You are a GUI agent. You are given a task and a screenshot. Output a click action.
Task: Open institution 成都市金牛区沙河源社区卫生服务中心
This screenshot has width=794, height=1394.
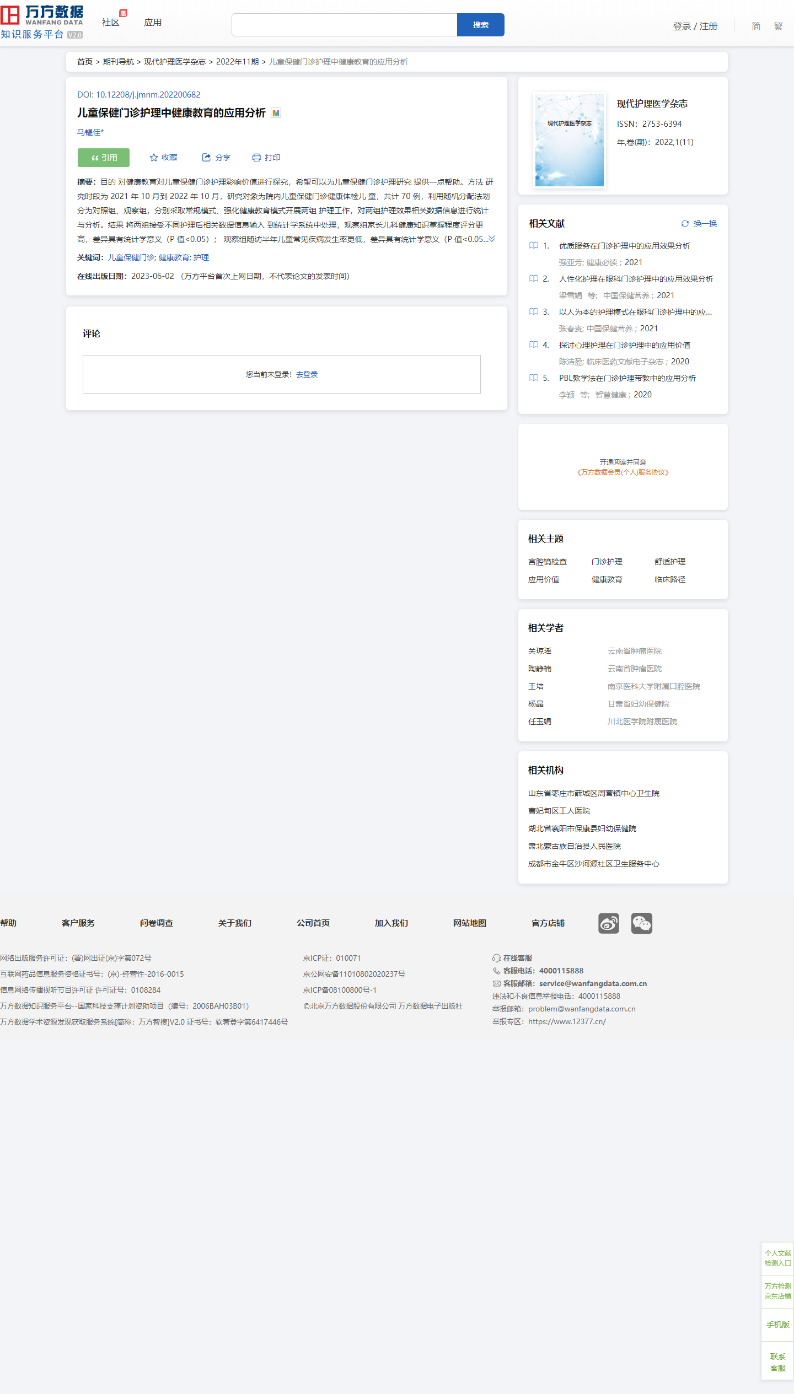click(x=594, y=864)
